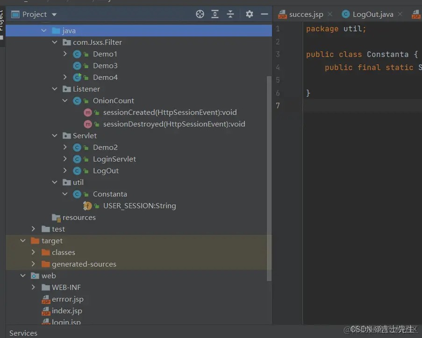Collapse the Listener package chevron
This screenshot has height=338, width=422.
55,89
